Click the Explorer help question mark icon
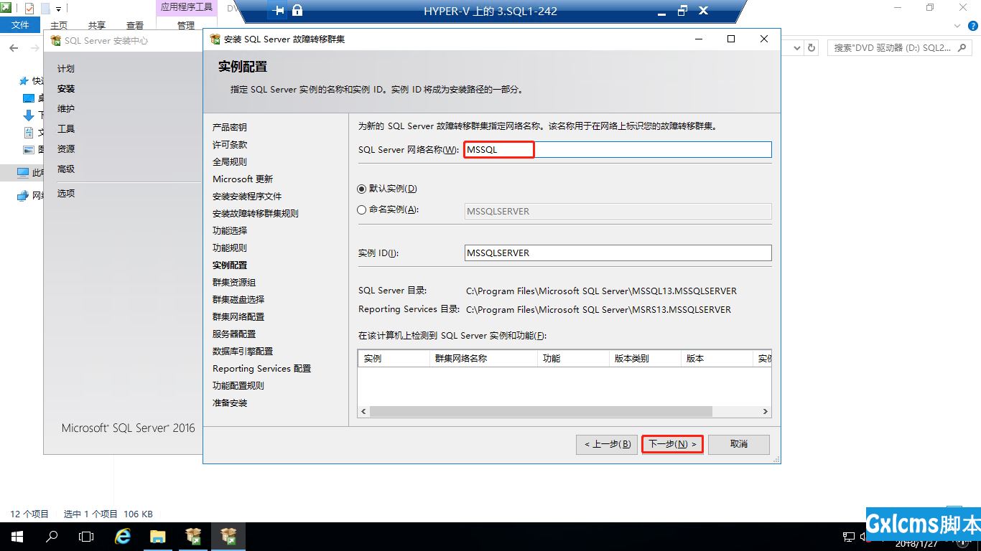The image size is (981, 551). [x=972, y=25]
